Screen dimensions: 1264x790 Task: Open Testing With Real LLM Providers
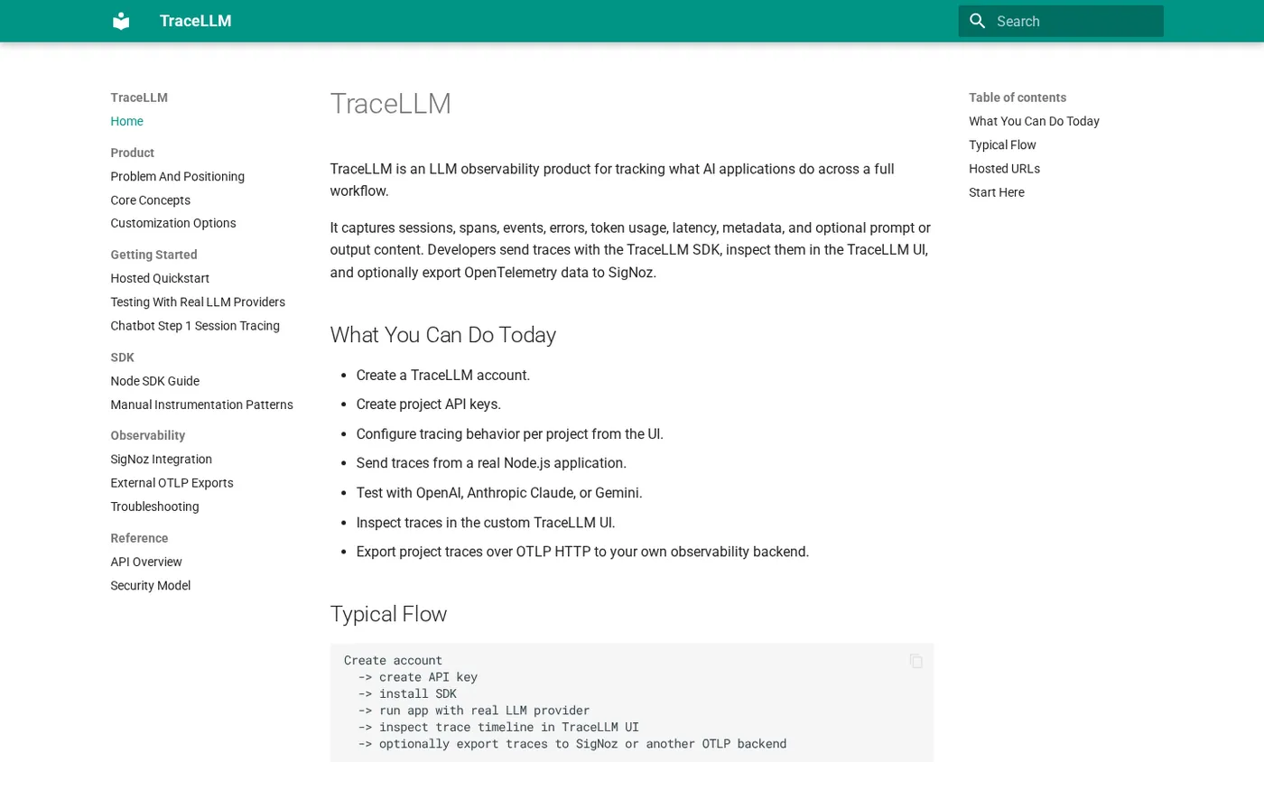coord(198,302)
